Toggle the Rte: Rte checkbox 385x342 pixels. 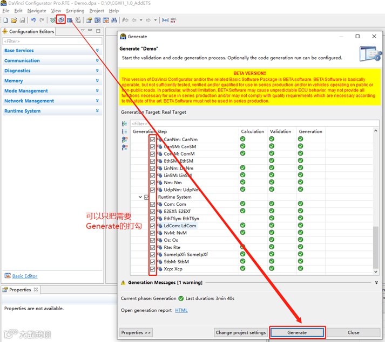coord(152,247)
